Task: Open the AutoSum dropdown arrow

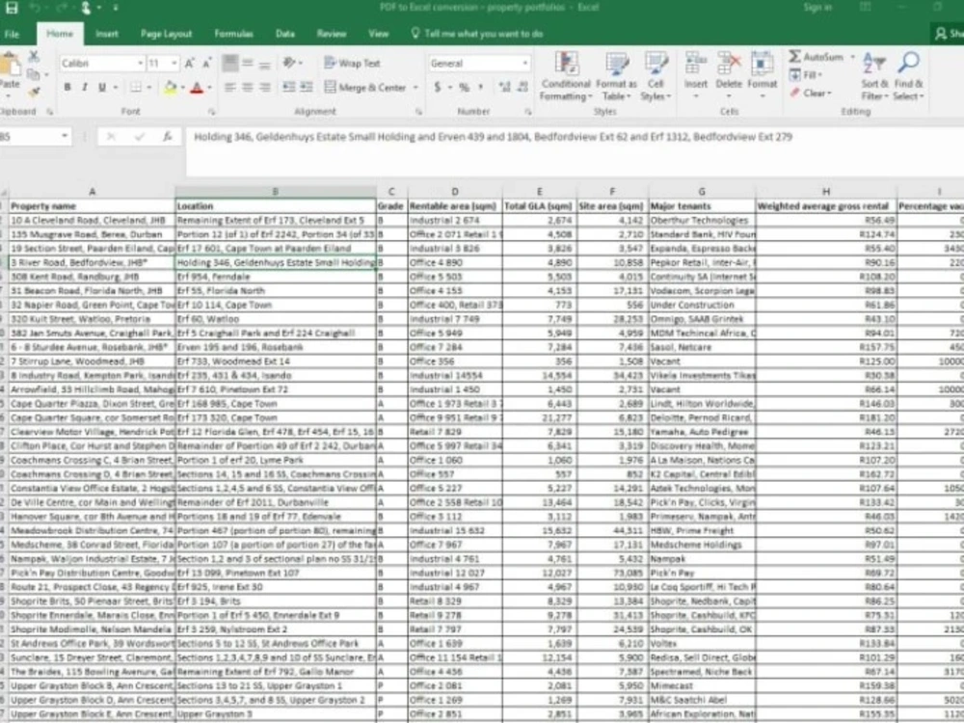Action: click(x=853, y=57)
